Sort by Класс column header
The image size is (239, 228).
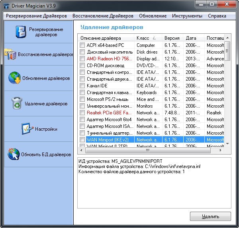[x=148, y=38]
